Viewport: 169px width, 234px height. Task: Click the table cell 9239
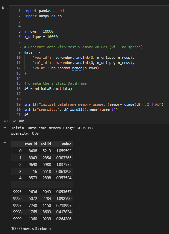point(47,219)
